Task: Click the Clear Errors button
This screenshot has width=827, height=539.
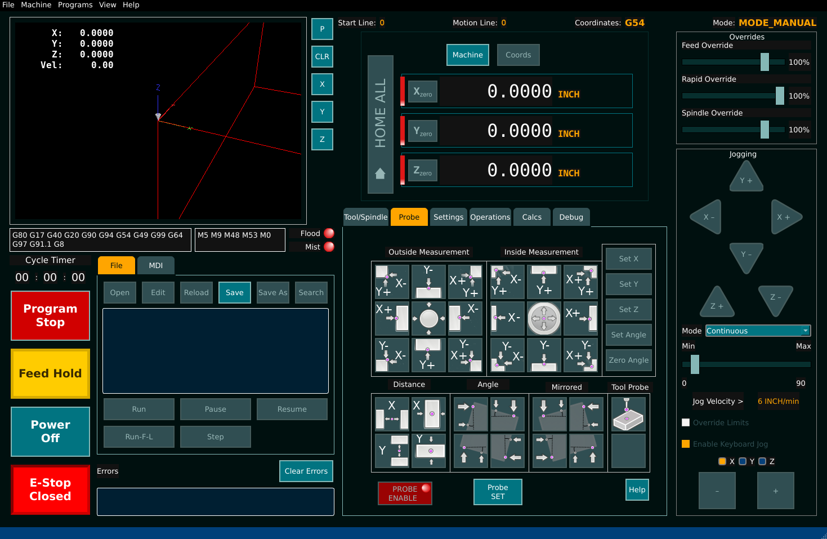Action: point(306,471)
